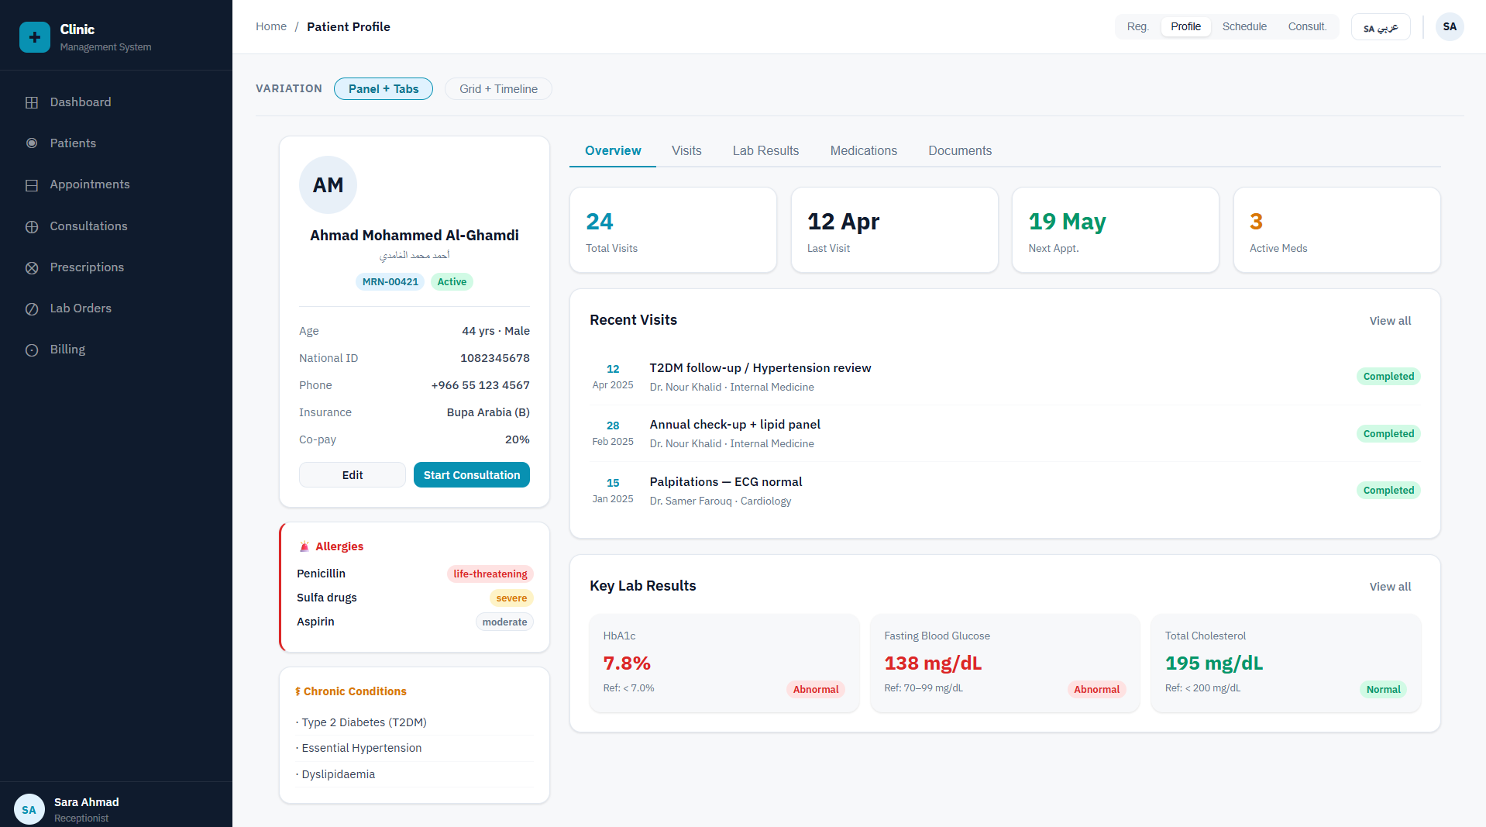Click the lightning icon beside Chronic Conditions

pos(298,691)
